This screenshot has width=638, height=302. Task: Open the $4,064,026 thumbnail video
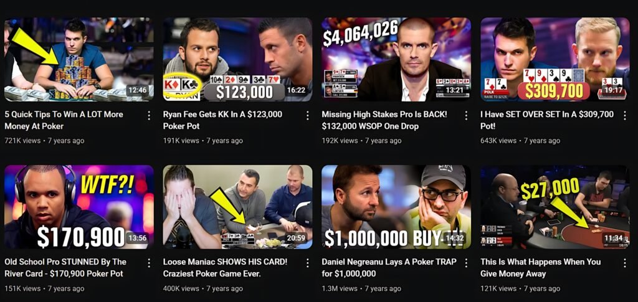[x=396, y=59]
